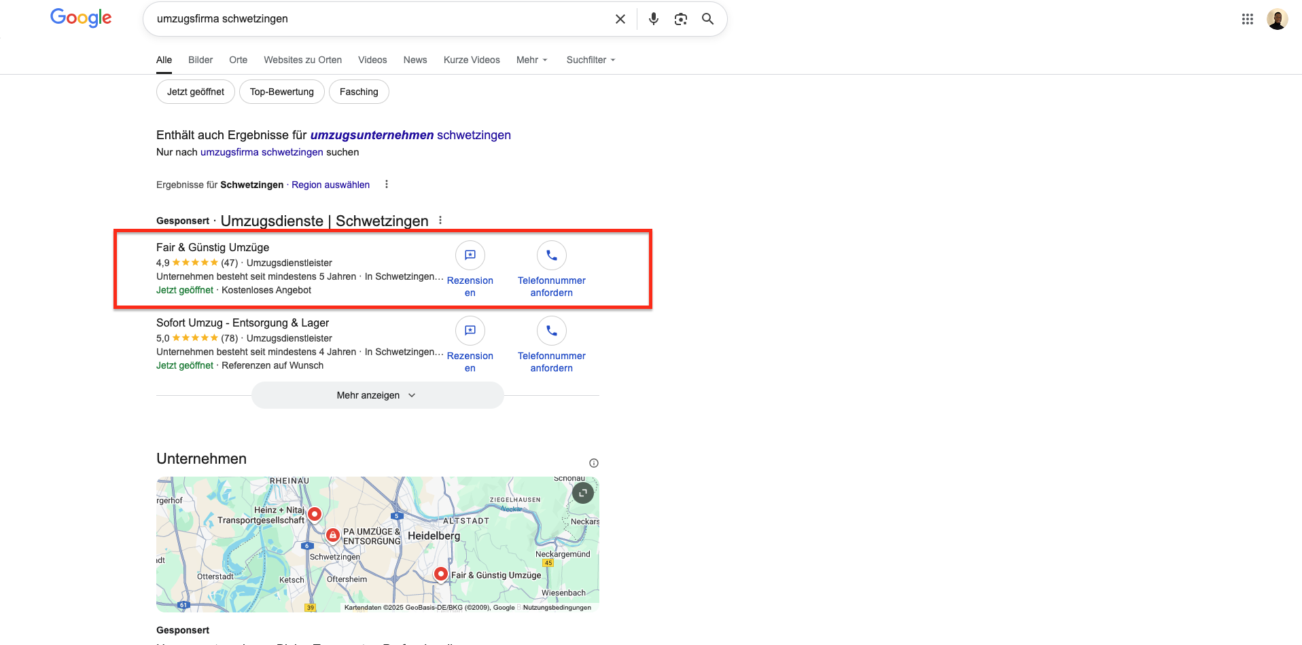
Task: Expand results with Mehr anzeigen
Action: point(378,395)
